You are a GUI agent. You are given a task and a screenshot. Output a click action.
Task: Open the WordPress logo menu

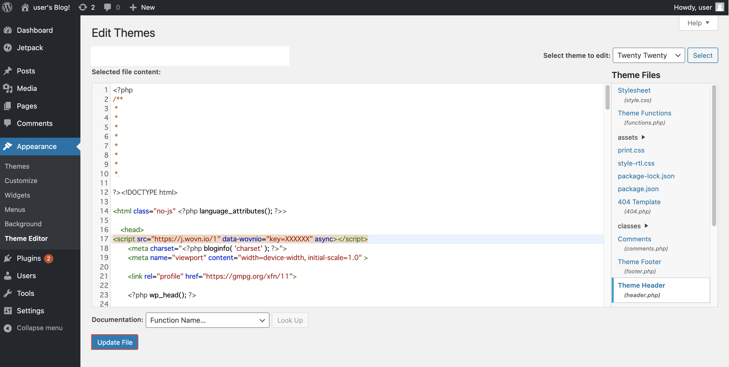point(7,7)
